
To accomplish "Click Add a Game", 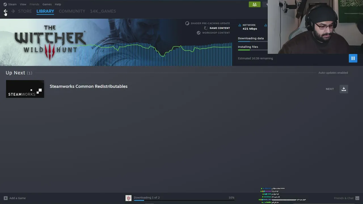I will (x=17, y=198).
